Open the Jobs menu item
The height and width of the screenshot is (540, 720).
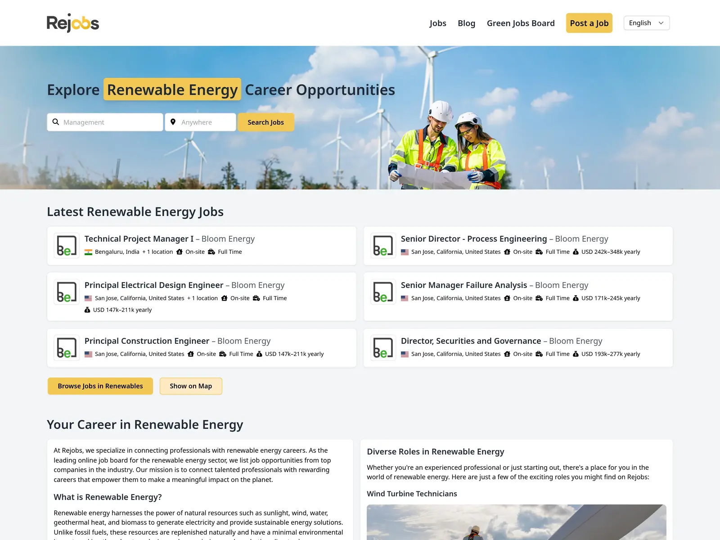(438, 23)
